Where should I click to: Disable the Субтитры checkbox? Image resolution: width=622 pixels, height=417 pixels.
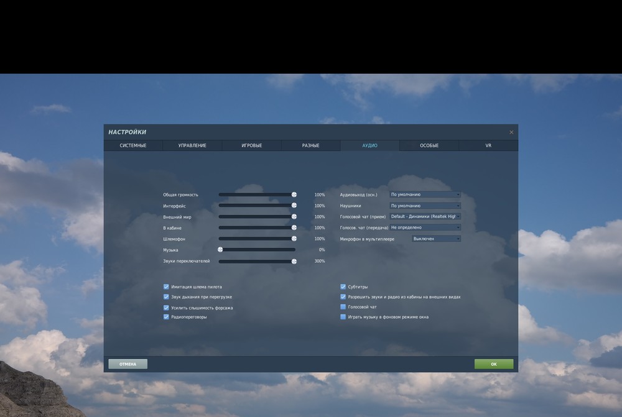(x=343, y=286)
